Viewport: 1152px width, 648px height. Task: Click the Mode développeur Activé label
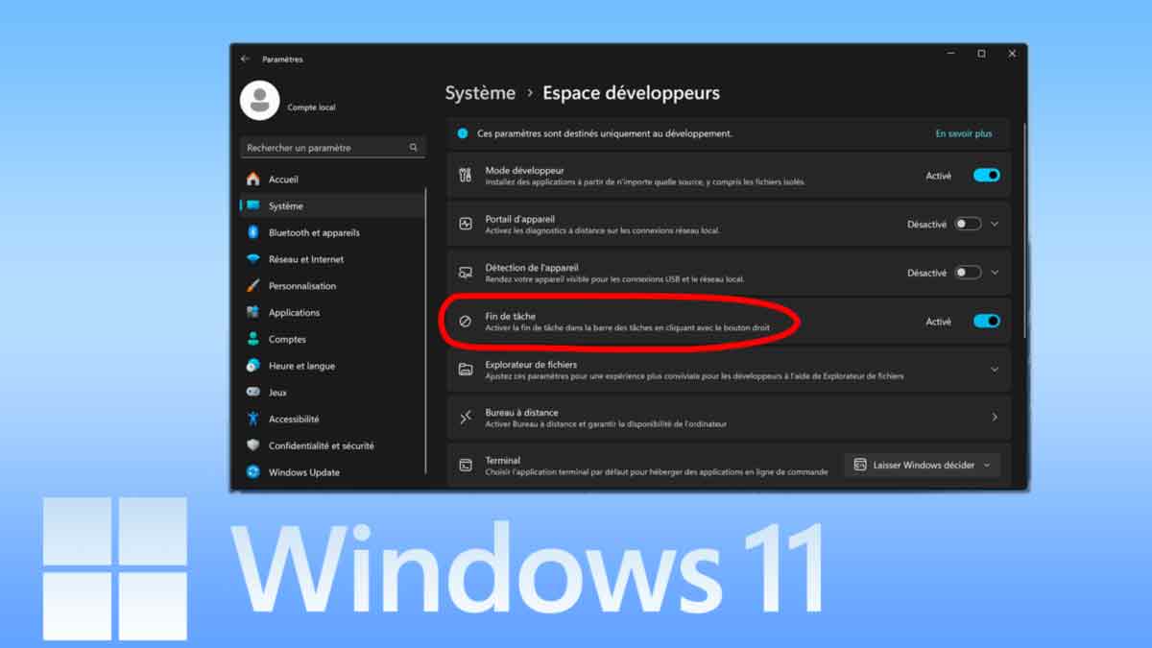pos(939,176)
